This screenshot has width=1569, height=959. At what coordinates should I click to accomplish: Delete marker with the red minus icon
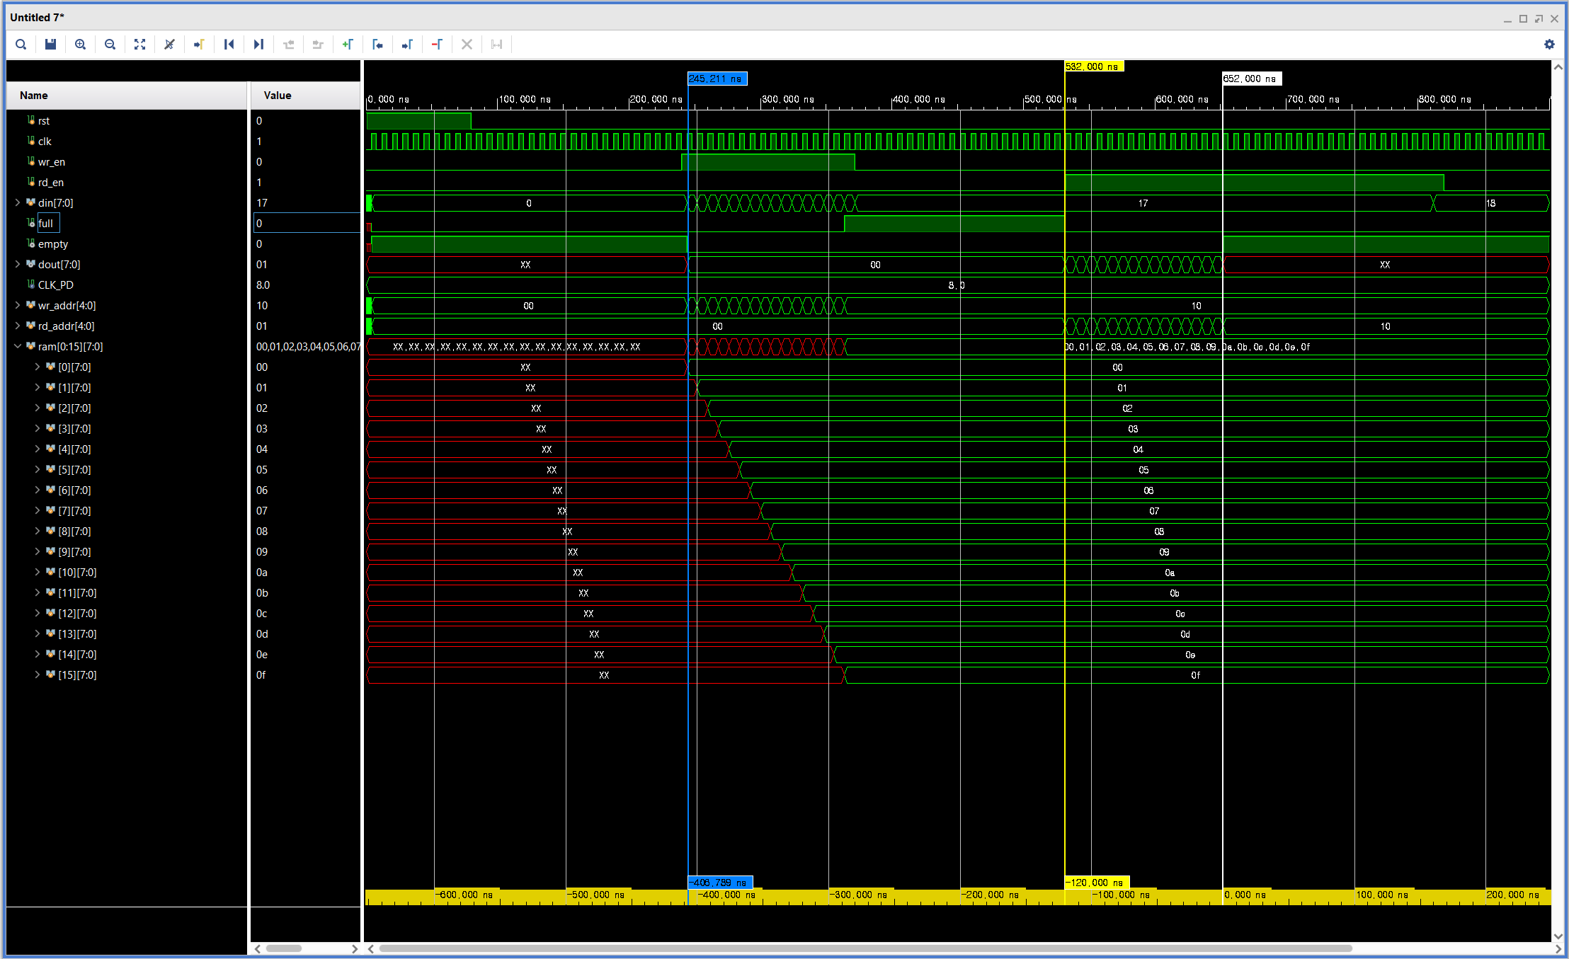[x=437, y=45]
